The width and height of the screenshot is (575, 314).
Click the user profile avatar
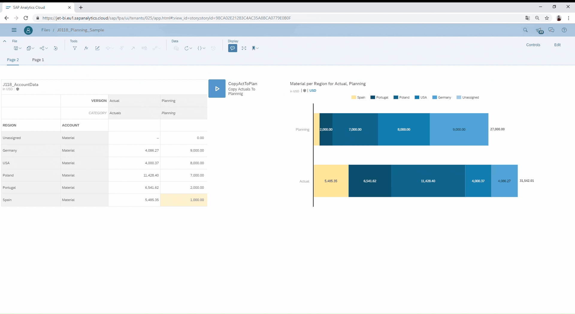(28, 30)
